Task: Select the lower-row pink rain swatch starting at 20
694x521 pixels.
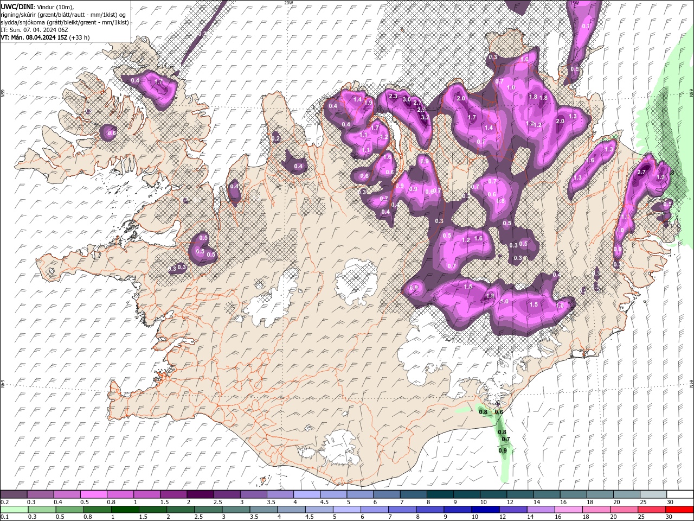Action: (624, 510)
